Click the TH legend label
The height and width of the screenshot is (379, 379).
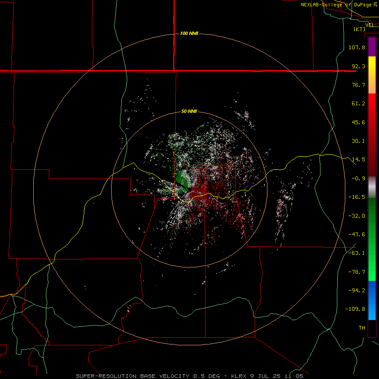362,328
